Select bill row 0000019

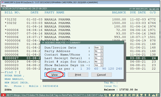tap(80, 62)
